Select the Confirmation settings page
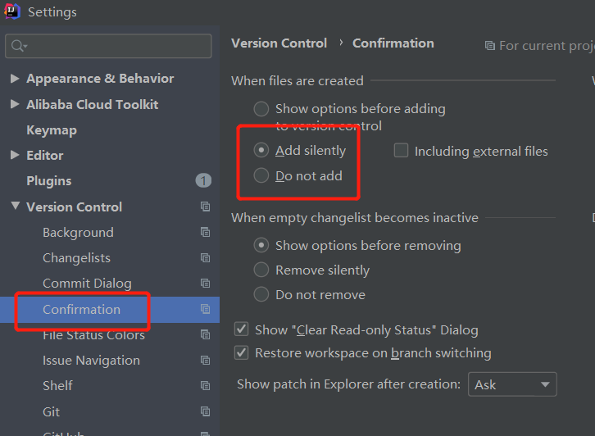Image resolution: width=595 pixels, height=436 pixels. 82,310
